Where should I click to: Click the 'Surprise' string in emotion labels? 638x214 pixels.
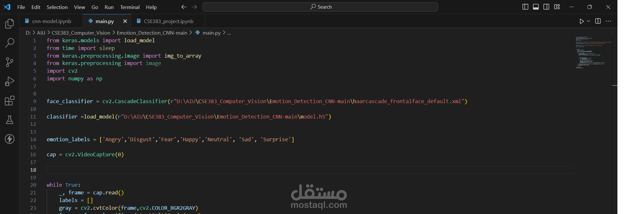(276, 139)
